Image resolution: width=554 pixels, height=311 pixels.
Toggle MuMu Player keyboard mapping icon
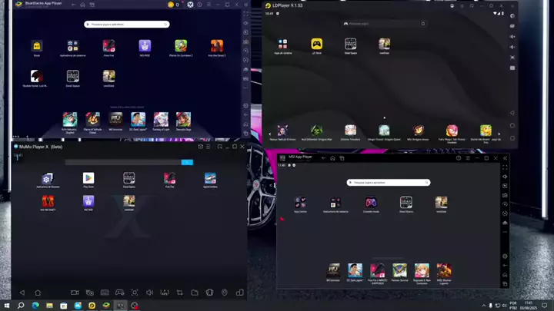(105, 293)
